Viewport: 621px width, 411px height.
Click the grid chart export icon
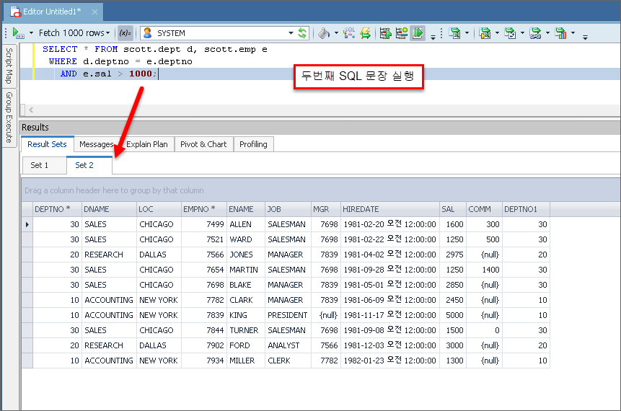[x=561, y=33]
